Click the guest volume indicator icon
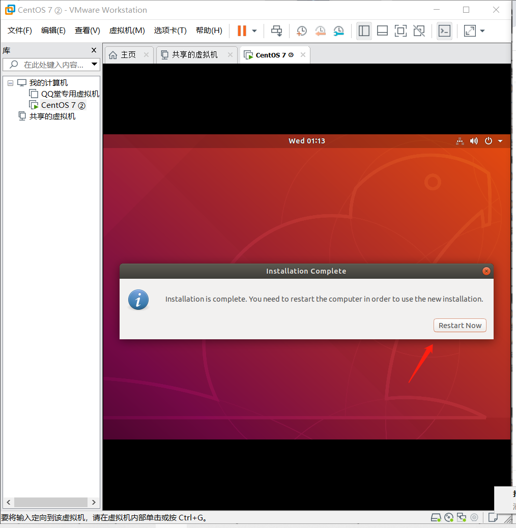The image size is (516, 528). pyautogui.click(x=474, y=141)
